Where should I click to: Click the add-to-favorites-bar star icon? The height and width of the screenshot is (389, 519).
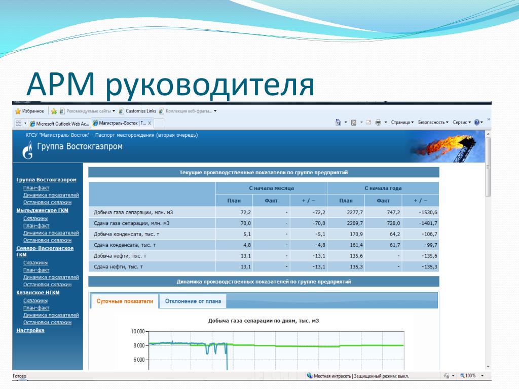pos(54,111)
